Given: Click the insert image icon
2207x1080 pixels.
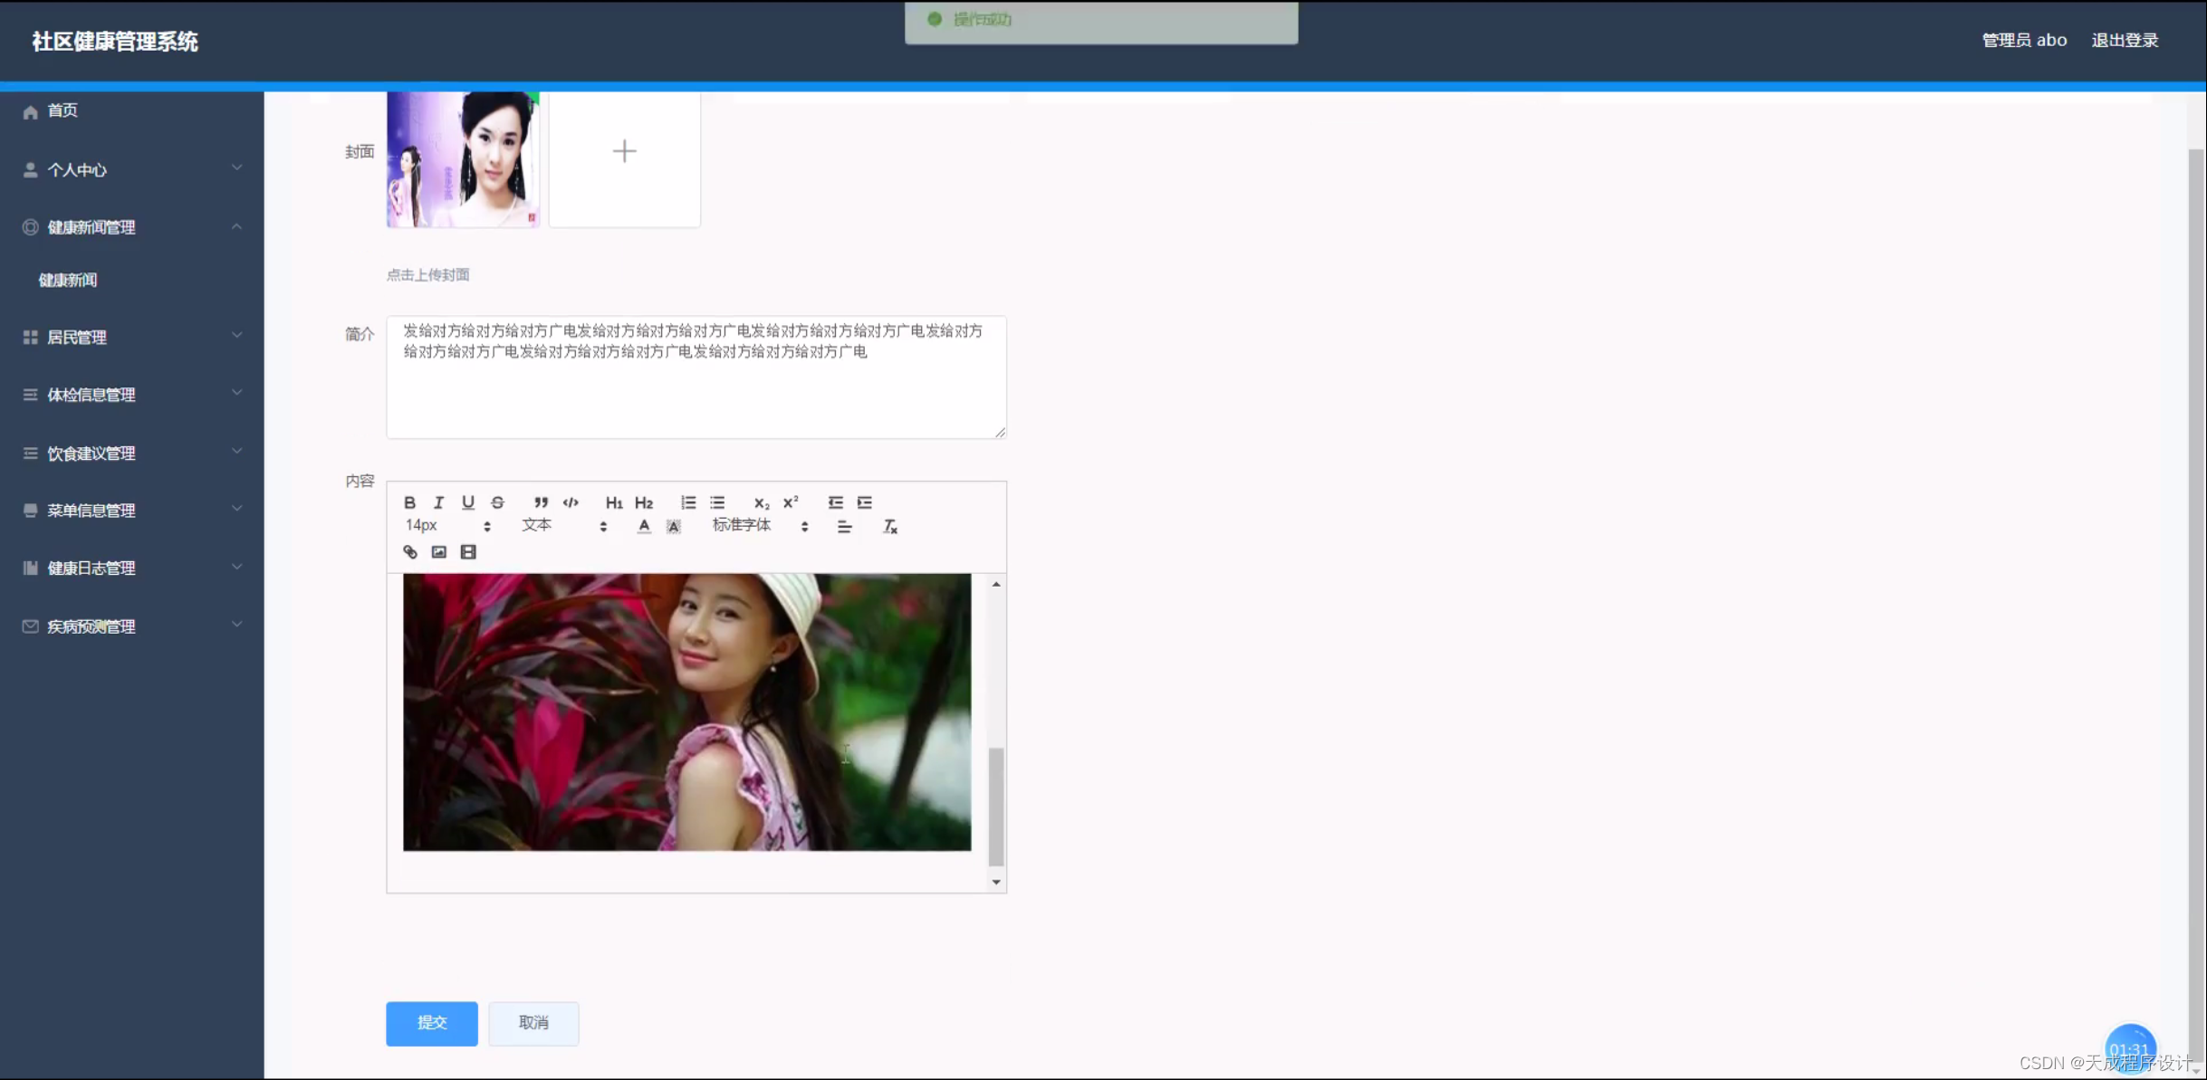Looking at the screenshot, I should 439,552.
